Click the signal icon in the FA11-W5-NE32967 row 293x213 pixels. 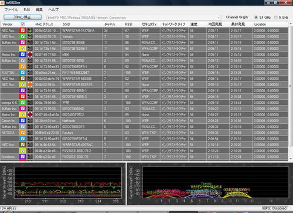coord(30,73)
